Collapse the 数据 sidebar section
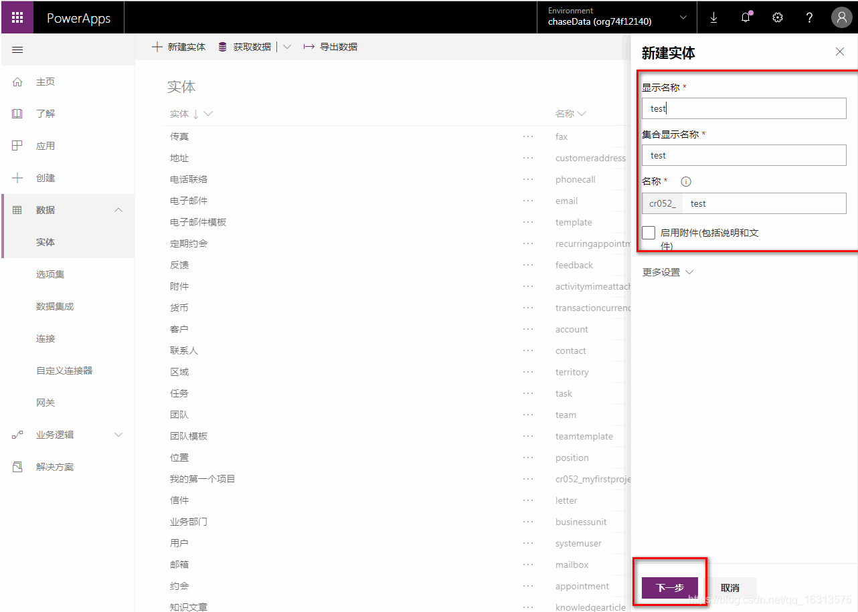Image resolution: width=858 pixels, height=612 pixels. pos(118,210)
